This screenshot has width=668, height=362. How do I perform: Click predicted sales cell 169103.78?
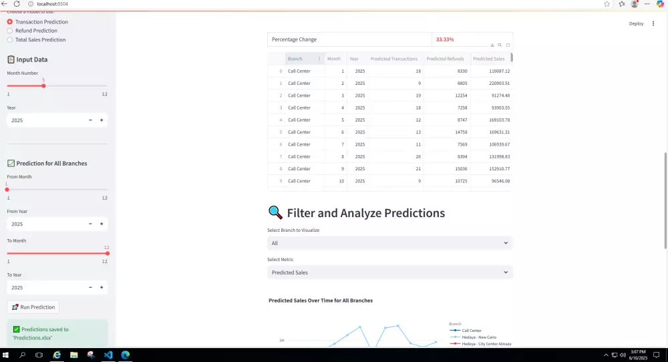click(490, 120)
